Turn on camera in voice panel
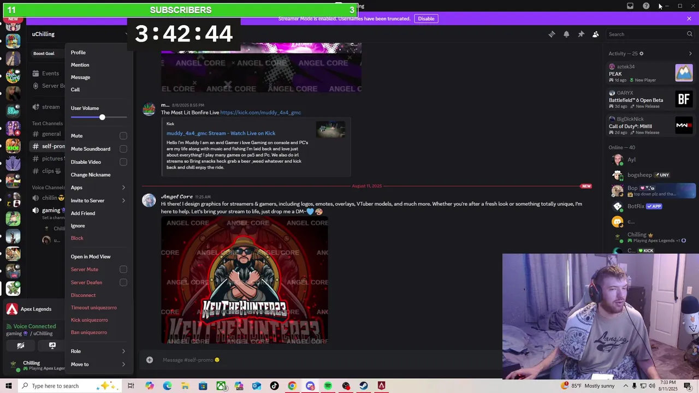Viewport: 699px width, 393px height. 21,346
